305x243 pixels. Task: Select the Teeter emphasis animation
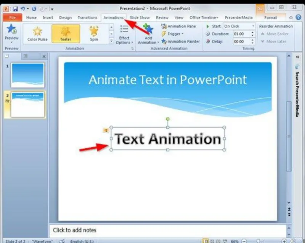pyautogui.click(x=66, y=34)
